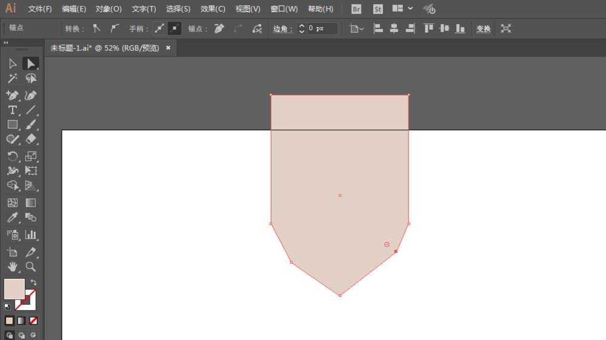
Task: Select the Magic Wand tool
Action: [x=12, y=78]
